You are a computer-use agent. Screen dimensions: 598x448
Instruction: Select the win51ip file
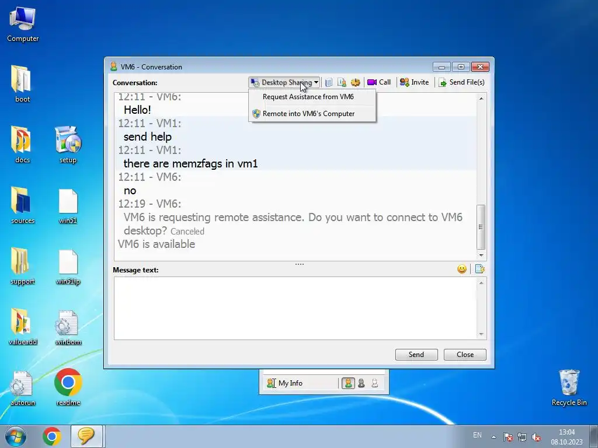coord(68,267)
